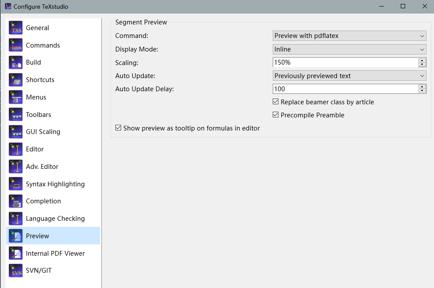This screenshot has width=434, height=288.
Task: Open the Editor settings icon
Action: pos(16,149)
